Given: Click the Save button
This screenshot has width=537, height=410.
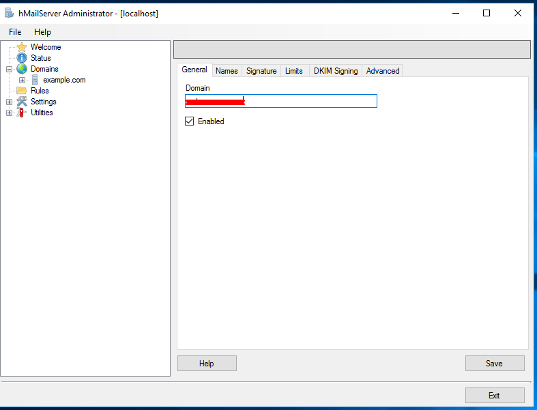Looking at the screenshot, I should click(495, 364).
